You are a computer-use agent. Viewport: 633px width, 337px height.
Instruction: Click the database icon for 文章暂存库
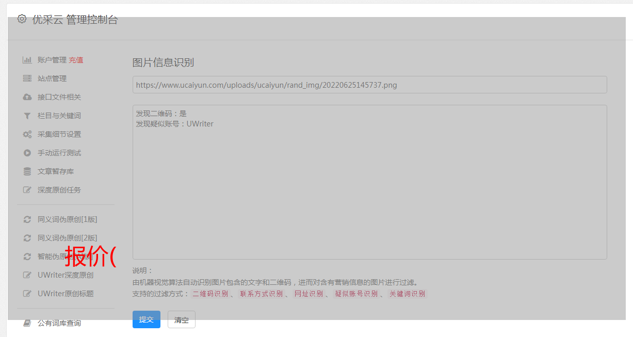(27, 171)
